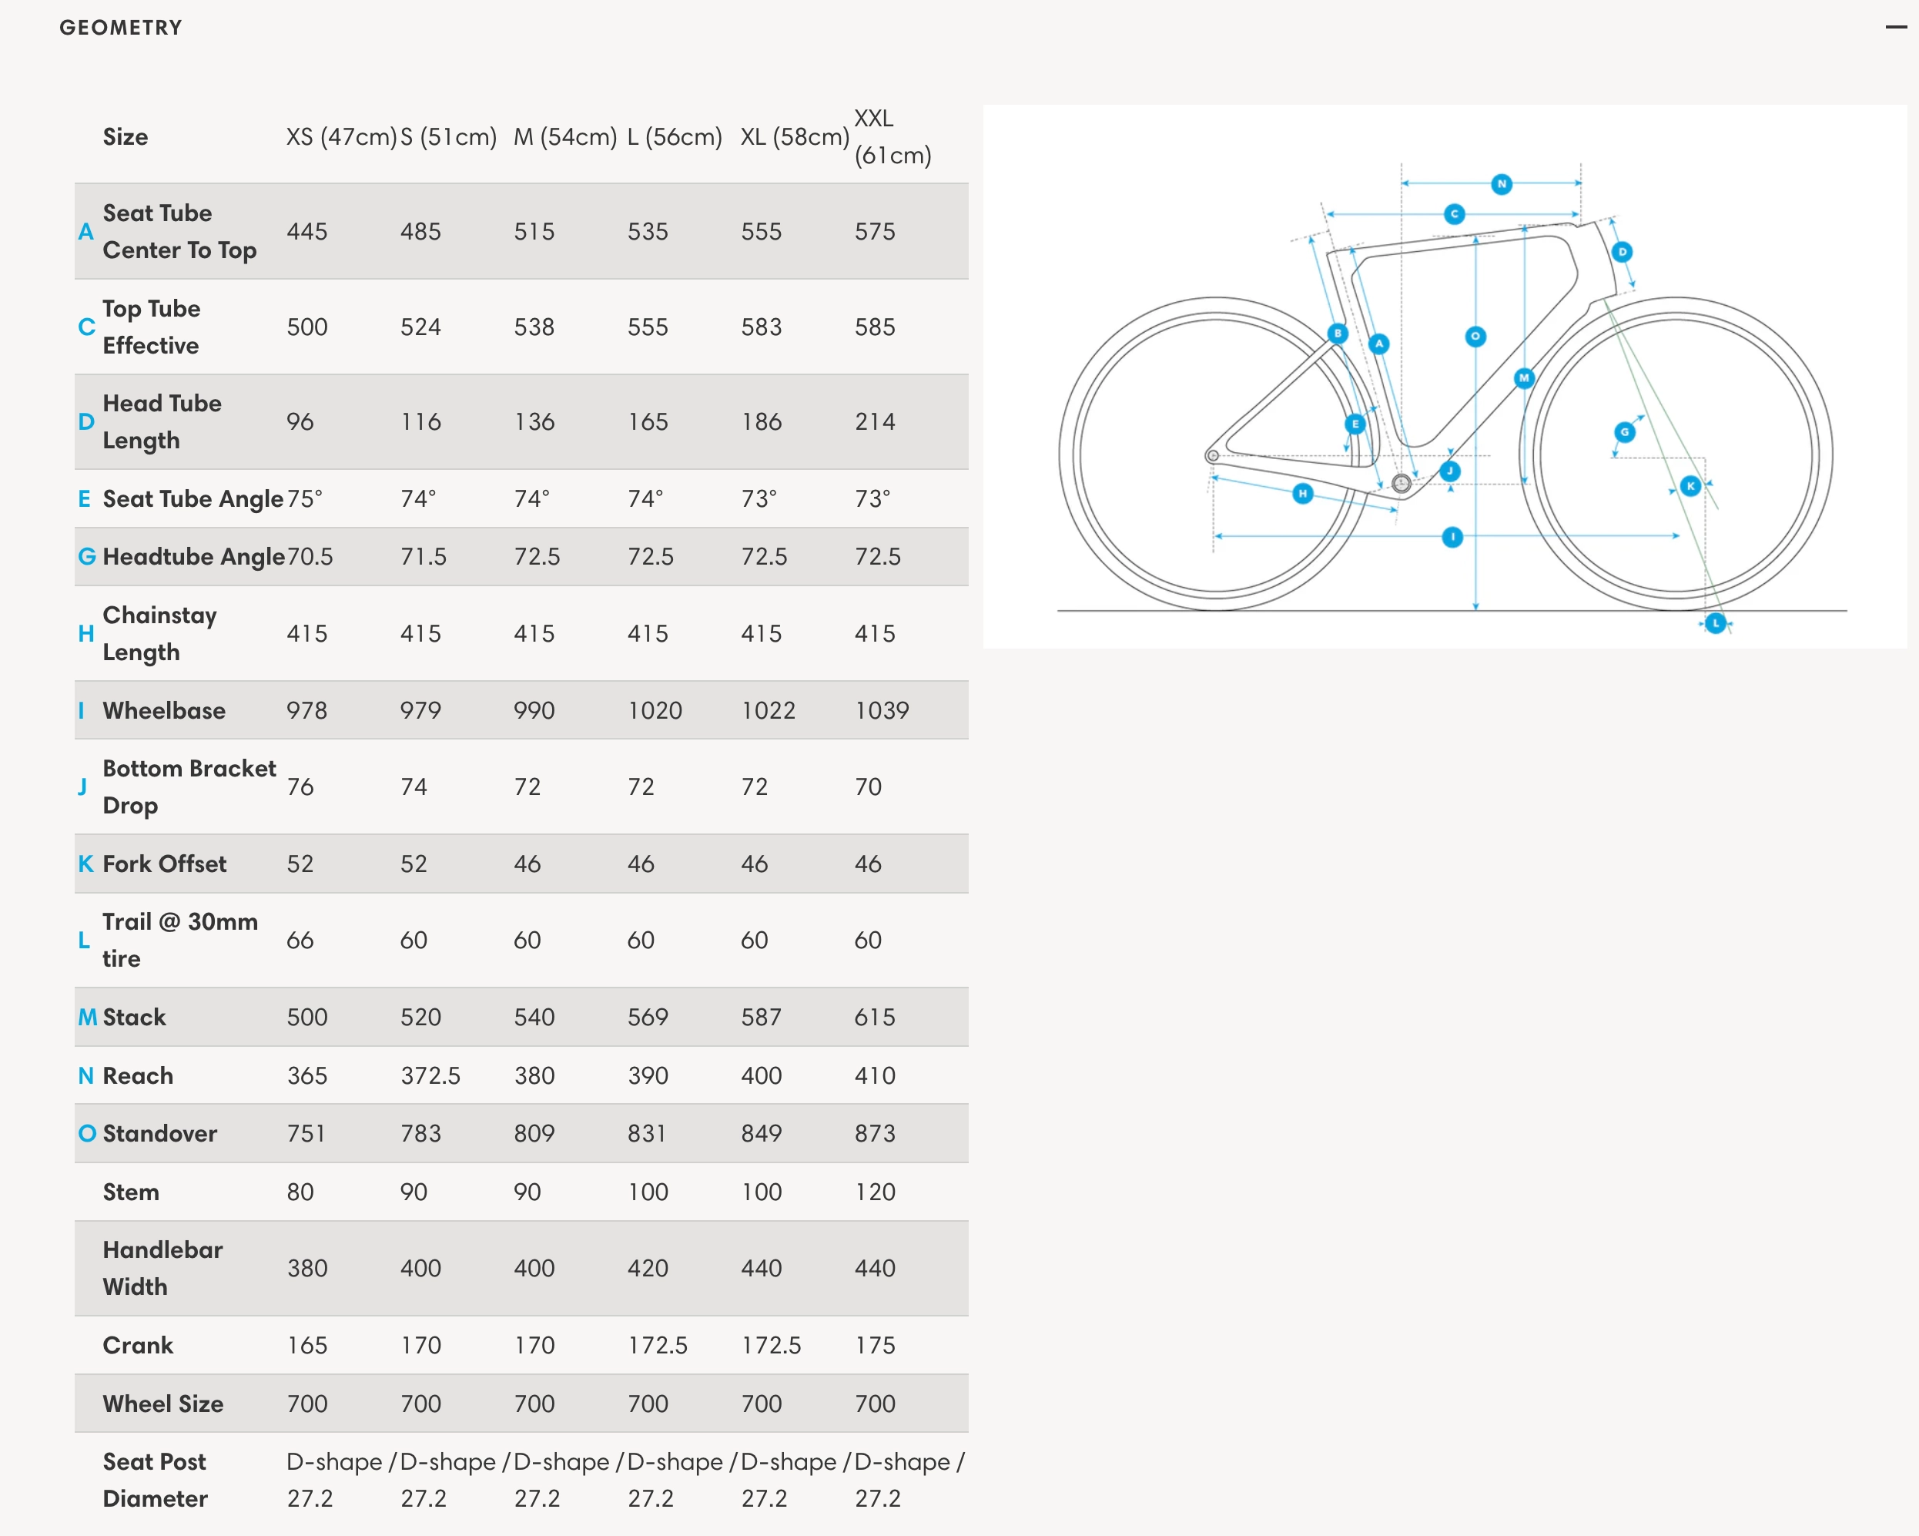Select the XS (47cm) size column header
This screenshot has width=1919, height=1536.
[341, 137]
